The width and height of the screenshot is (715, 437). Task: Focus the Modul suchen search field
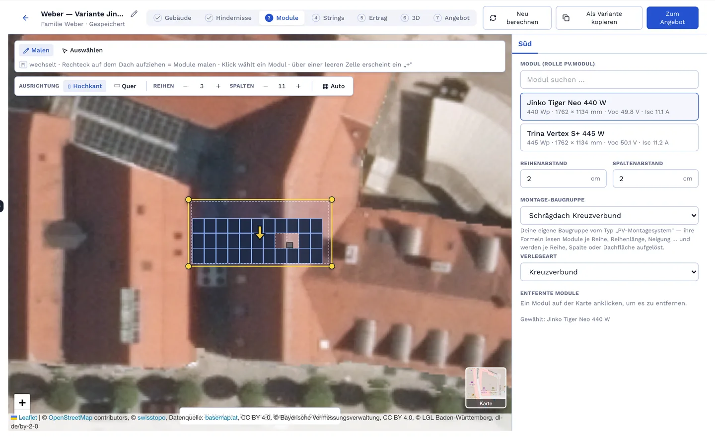point(609,79)
